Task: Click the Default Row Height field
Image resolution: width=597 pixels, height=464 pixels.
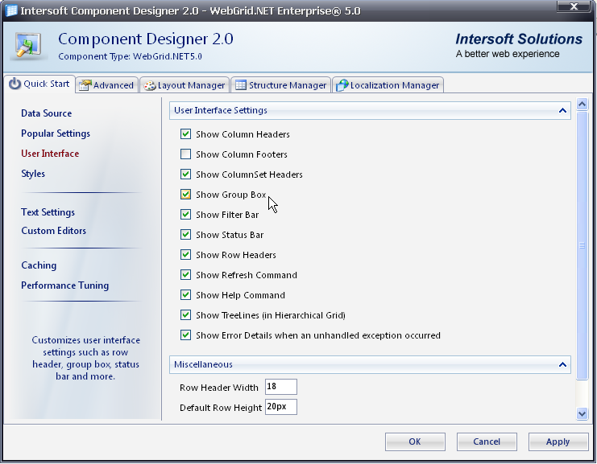Action: [x=281, y=407]
